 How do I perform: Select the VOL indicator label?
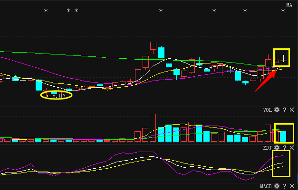click(x=267, y=110)
